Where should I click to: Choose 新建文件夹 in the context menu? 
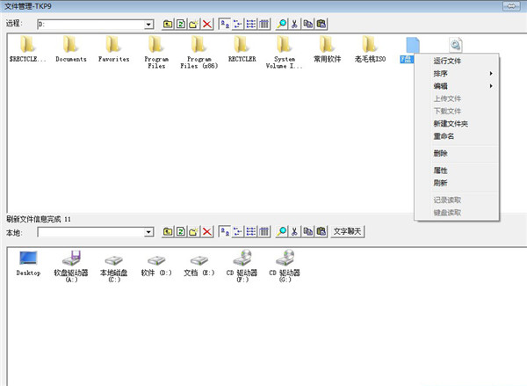451,124
